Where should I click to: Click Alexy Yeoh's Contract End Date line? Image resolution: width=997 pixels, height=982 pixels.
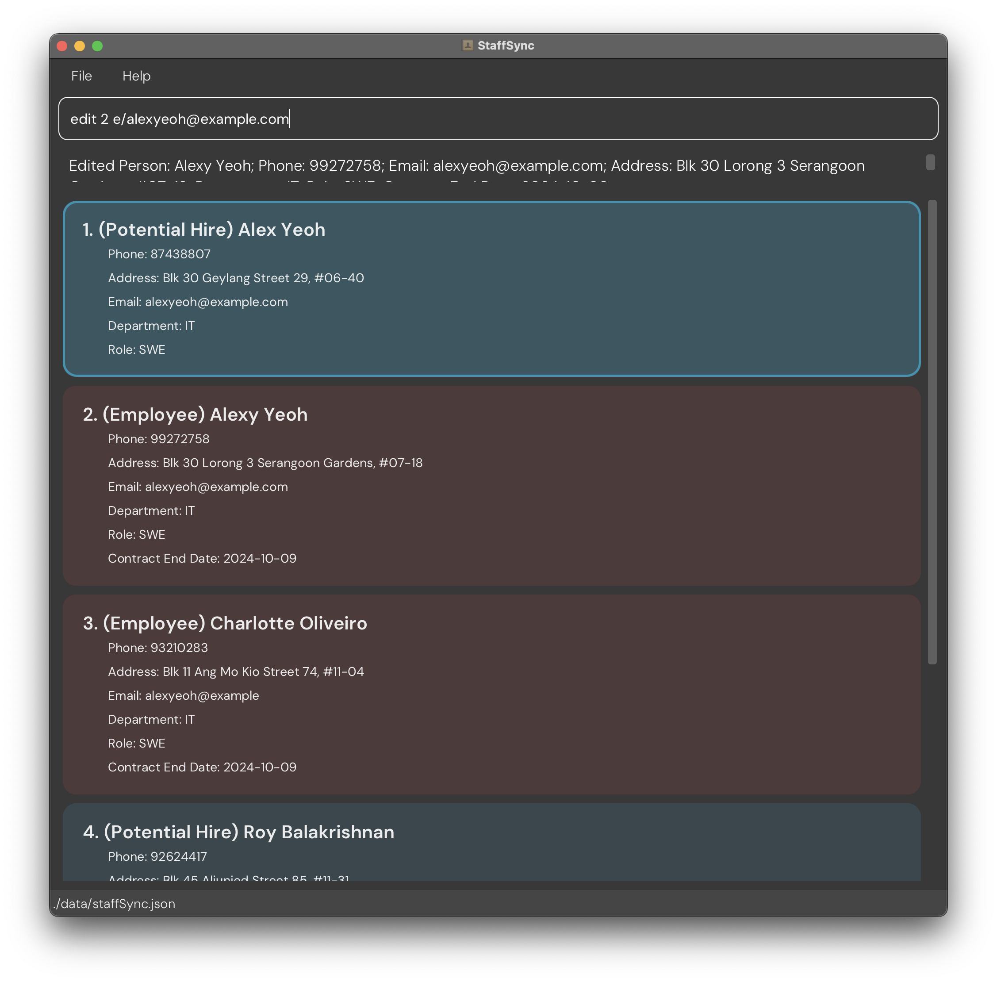202,559
